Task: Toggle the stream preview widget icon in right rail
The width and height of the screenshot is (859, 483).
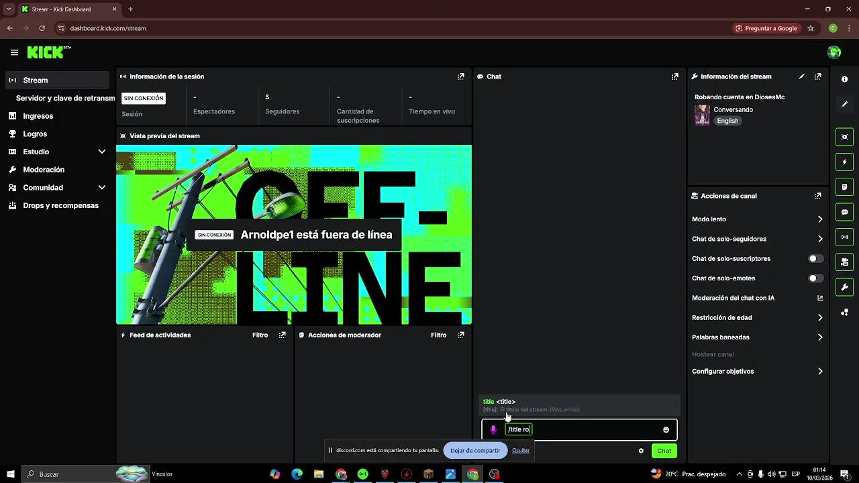Action: [844, 137]
